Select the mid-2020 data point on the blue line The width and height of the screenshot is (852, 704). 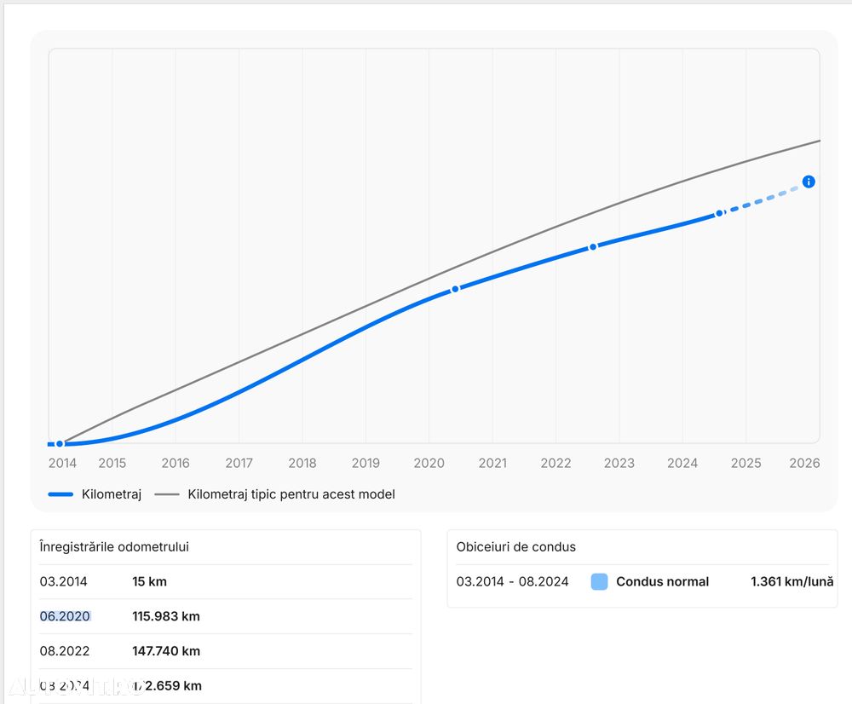tap(455, 289)
